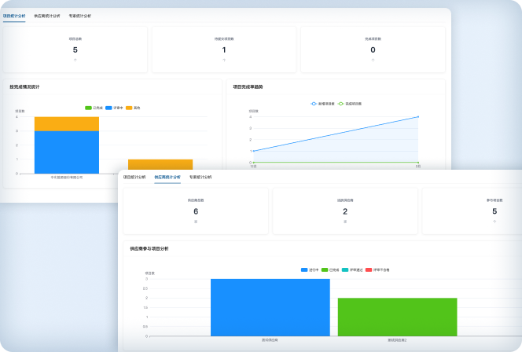Viewport: 522px width, 352px height.
Task: Toggle green 已完成 legend in top stacked bar chart
Action: coord(88,108)
